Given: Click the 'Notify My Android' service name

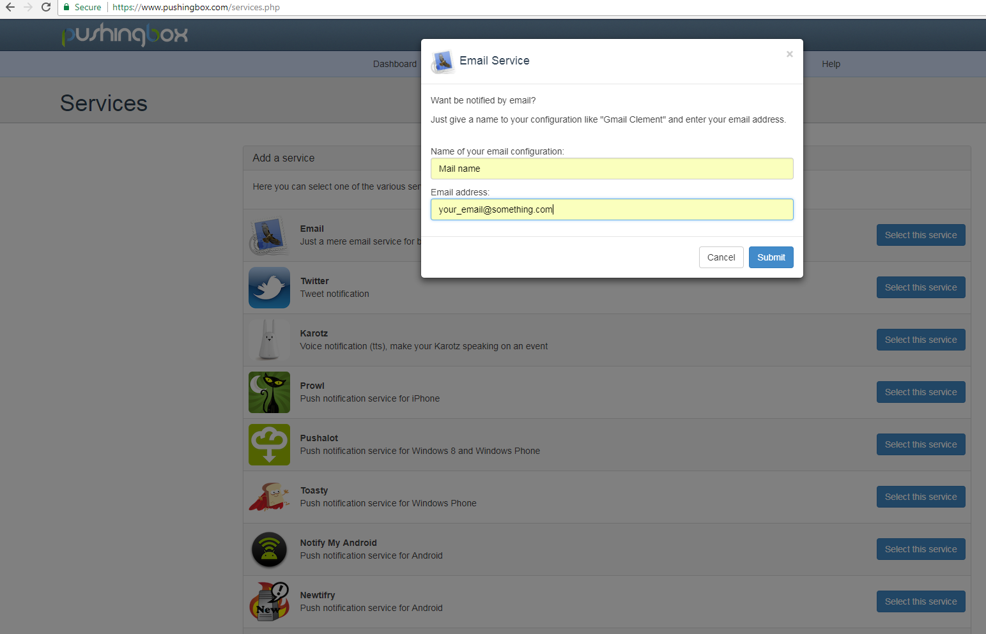Looking at the screenshot, I should (x=339, y=543).
